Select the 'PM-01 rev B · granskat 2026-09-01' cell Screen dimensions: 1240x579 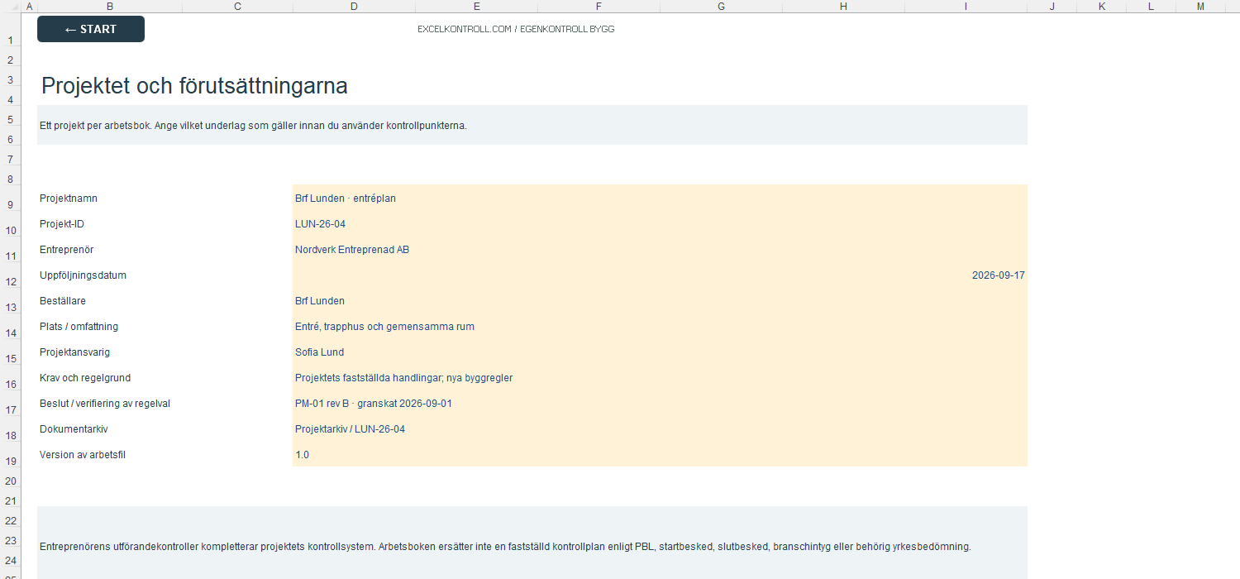[x=660, y=404]
